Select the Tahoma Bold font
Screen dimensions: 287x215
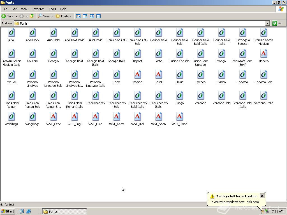point(263,77)
